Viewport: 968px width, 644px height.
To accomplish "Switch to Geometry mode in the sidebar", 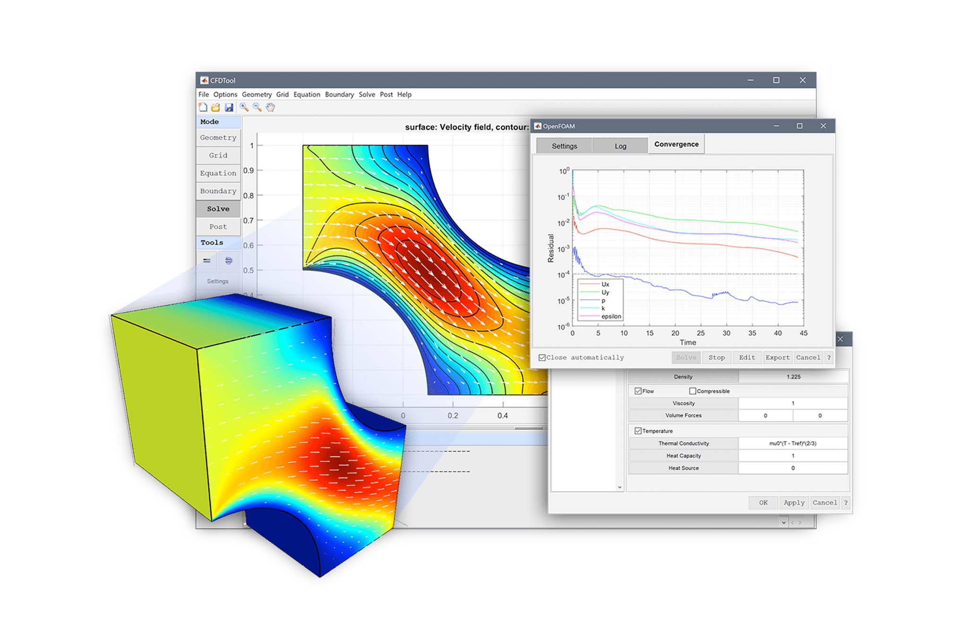I will click(218, 137).
